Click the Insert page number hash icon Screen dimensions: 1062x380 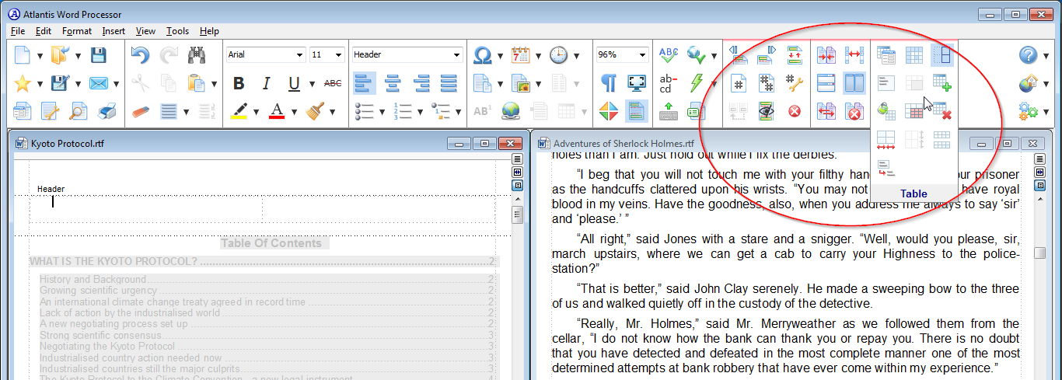tap(739, 83)
